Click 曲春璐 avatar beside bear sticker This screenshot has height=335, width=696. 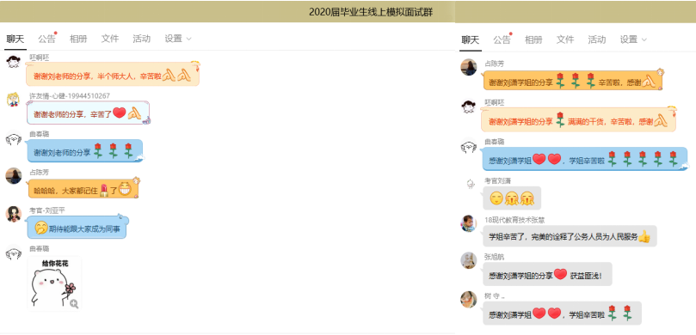tap(14, 253)
